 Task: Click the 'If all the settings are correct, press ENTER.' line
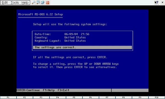pos(70,57)
